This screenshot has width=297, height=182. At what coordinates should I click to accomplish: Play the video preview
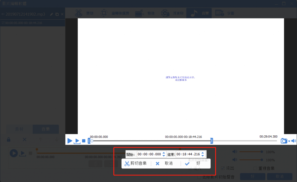(x=70, y=141)
